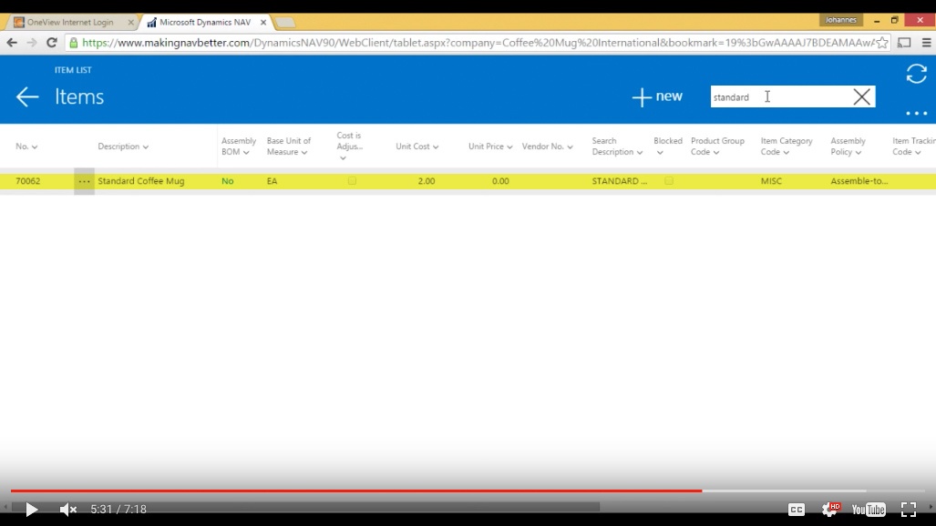936x526 pixels.
Task: Open item number 70062
Action: click(28, 181)
